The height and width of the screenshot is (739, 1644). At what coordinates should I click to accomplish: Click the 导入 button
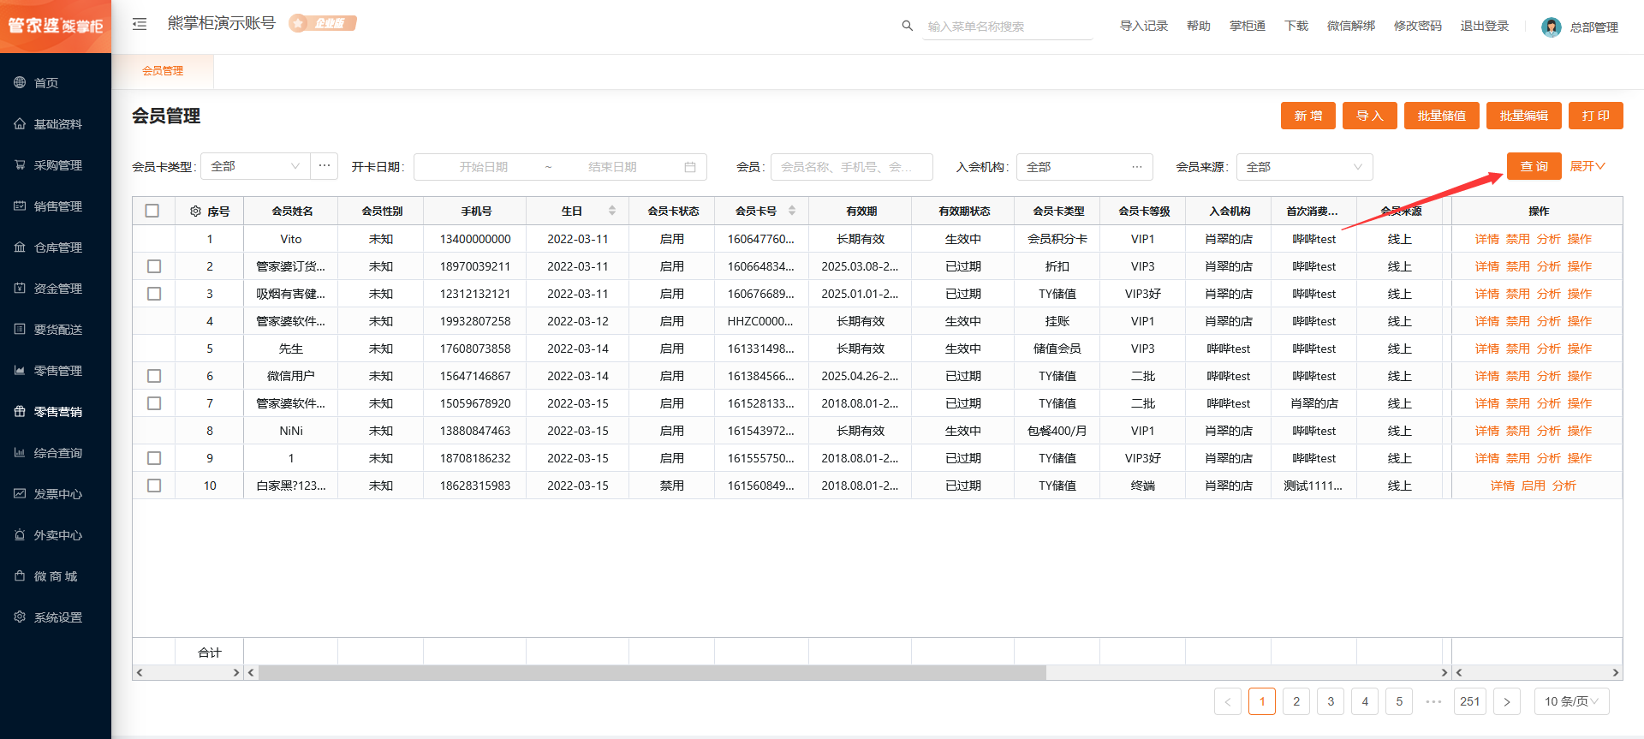tap(1370, 116)
